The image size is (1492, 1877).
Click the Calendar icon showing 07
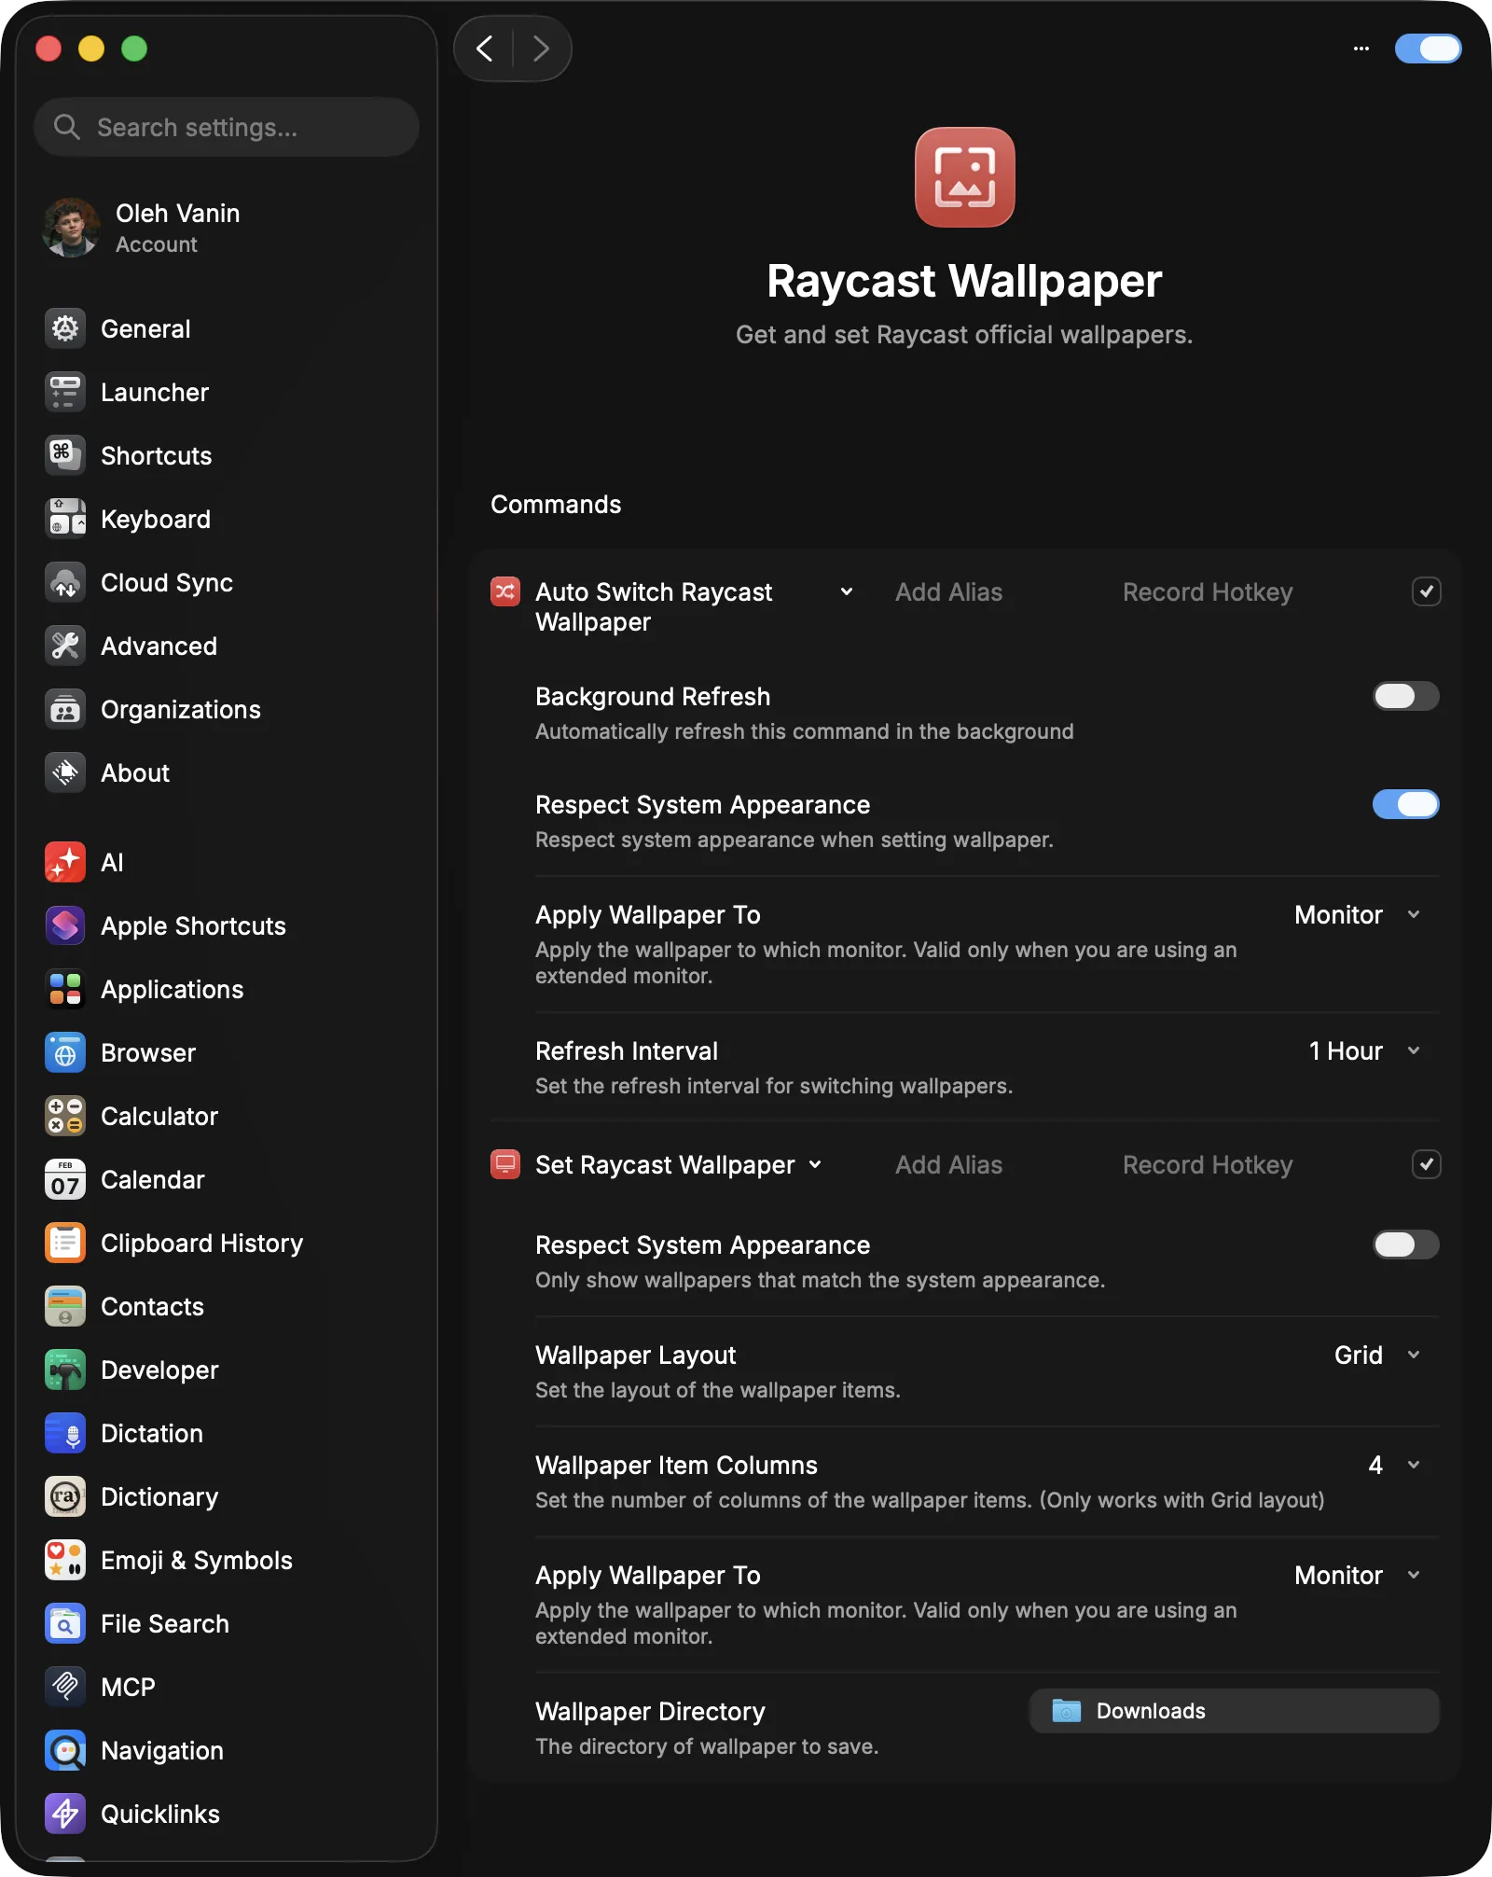pyautogui.click(x=65, y=1179)
